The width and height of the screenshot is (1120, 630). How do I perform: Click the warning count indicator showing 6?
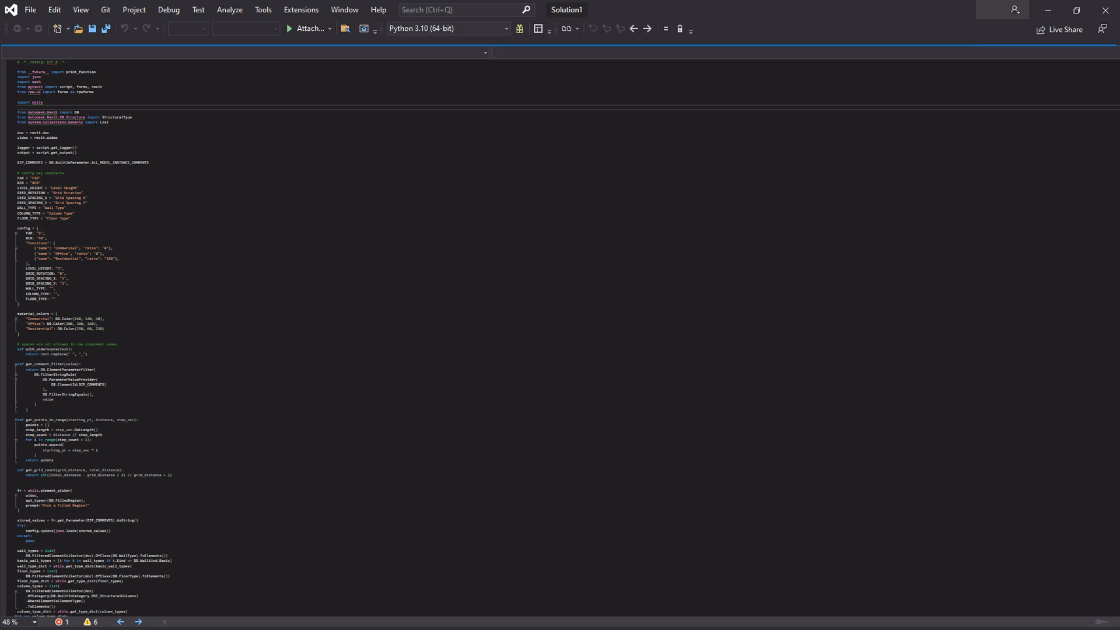point(90,622)
